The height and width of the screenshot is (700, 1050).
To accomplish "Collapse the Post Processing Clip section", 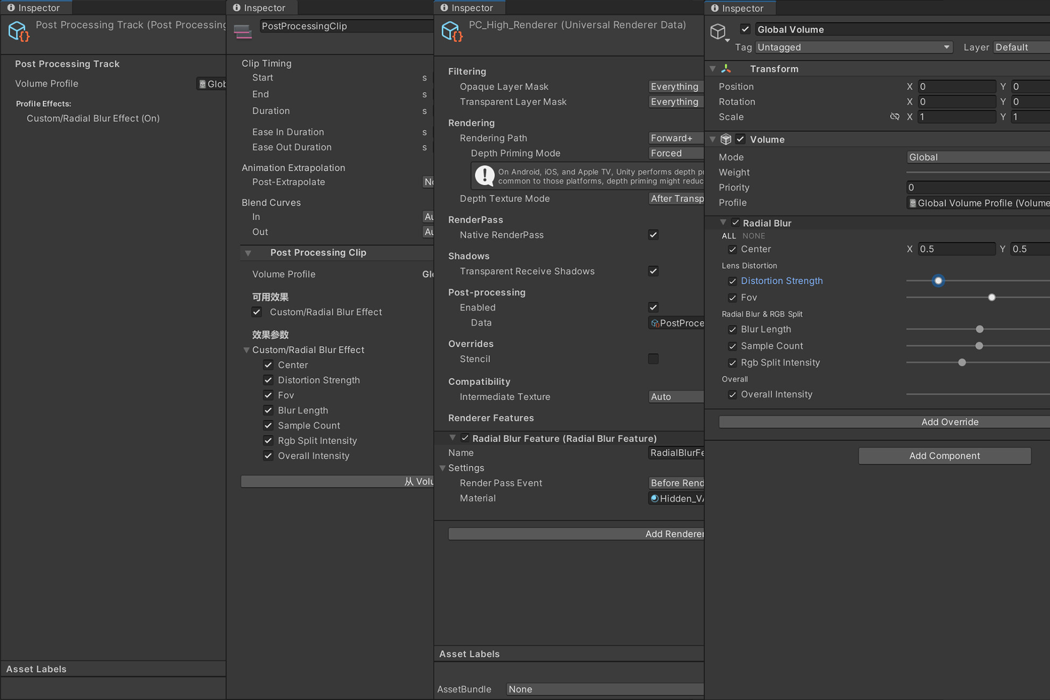I will coord(248,253).
